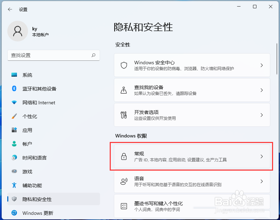Click the checklist icon for 墨迹书写和键入个性化
Viewport: 280px width, 220px height.
124,206
